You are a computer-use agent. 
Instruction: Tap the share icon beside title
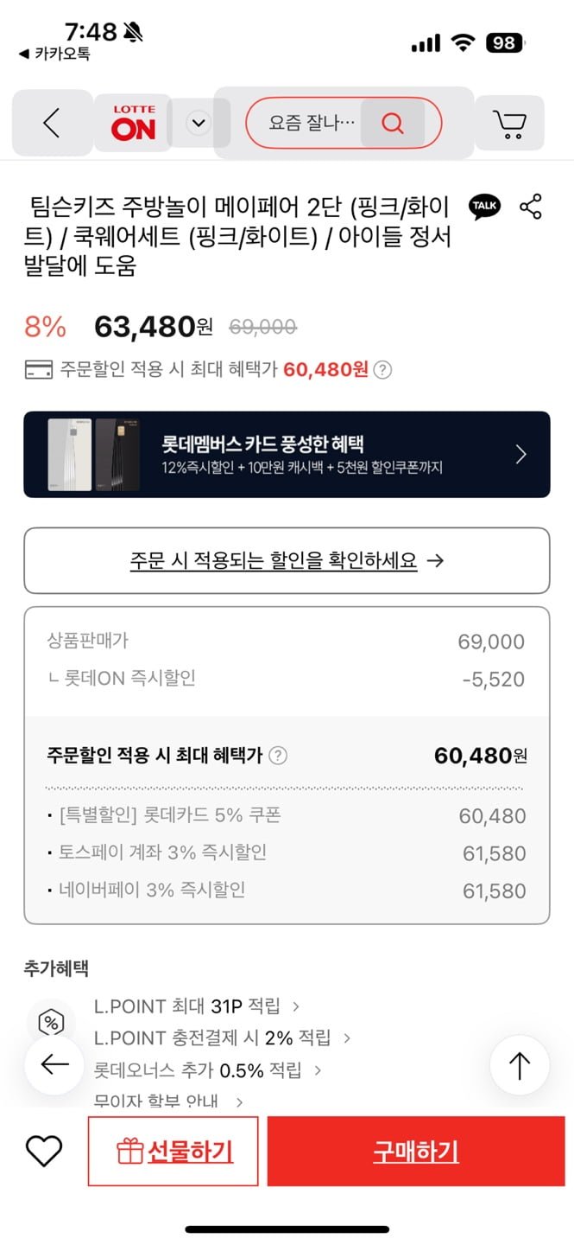[531, 207]
